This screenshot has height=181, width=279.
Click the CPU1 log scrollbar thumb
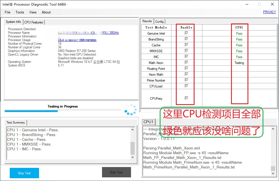pyautogui.click(x=273, y=168)
